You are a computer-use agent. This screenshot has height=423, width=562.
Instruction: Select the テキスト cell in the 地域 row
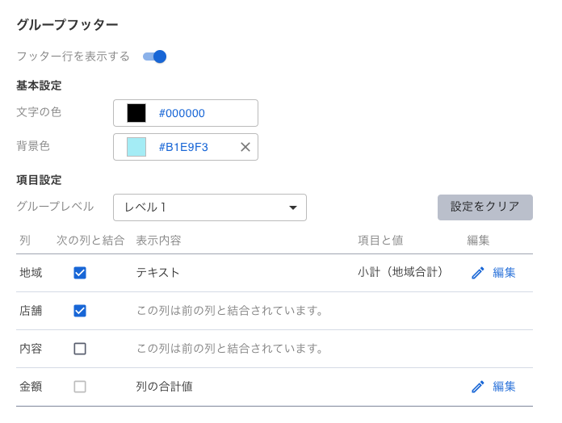click(x=158, y=273)
